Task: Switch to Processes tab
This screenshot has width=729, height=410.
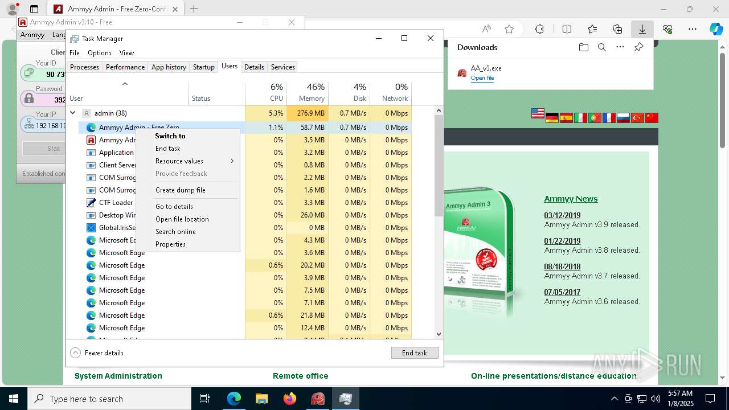Action: click(x=85, y=67)
